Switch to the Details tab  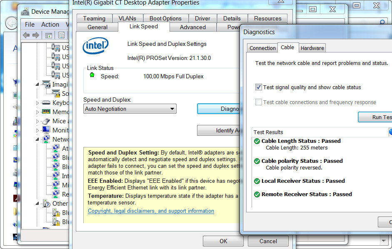pos(232,18)
